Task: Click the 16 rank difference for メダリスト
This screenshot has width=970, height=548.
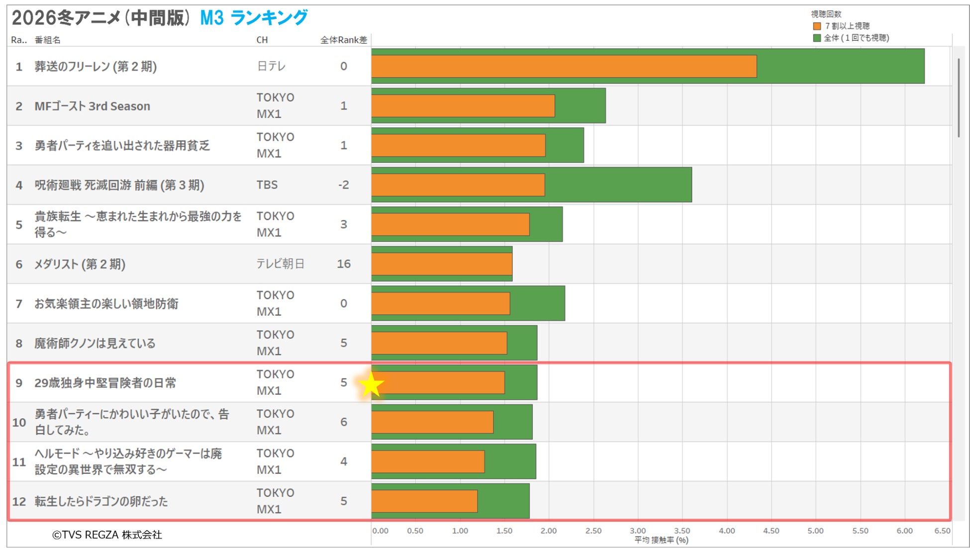Action: [x=343, y=264]
